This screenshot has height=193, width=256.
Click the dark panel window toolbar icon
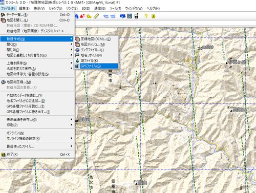pyautogui.click(x=130, y=16)
